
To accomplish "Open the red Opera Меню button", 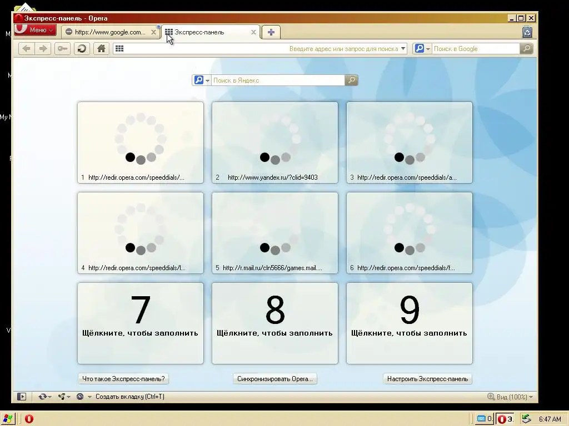I will click(x=35, y=30).
